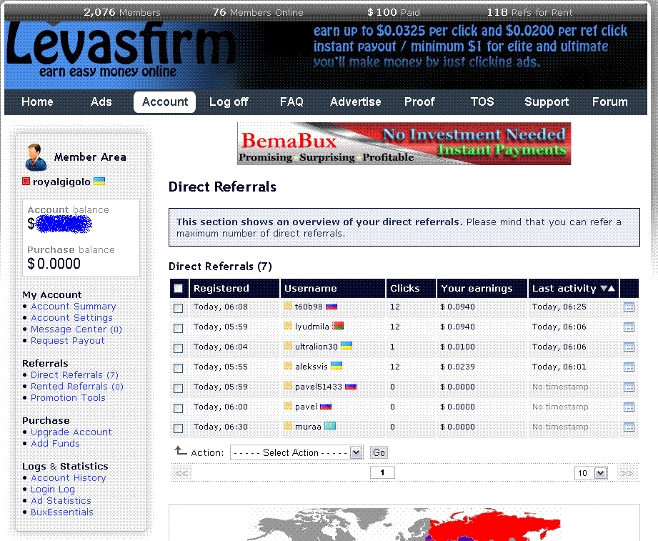This screenshot has height=541, width=658.
Task: Open Upgrade Account link
Action: tap(71, 432)
